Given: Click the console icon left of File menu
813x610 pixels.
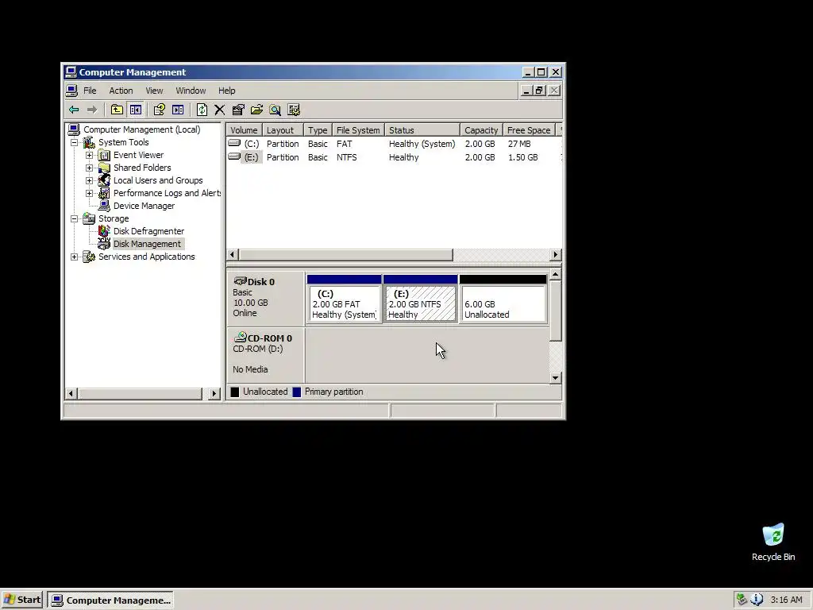Looking at the screenshot, I should 72,91.
